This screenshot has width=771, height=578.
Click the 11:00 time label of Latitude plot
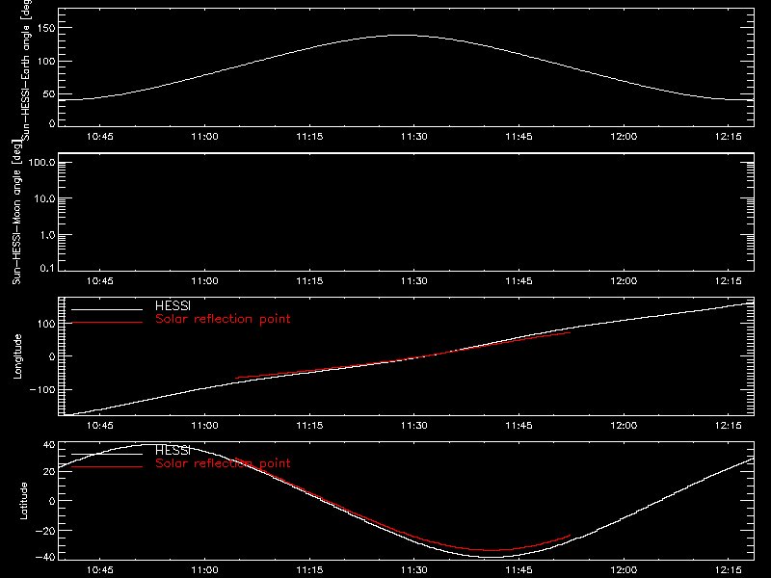(204, 570)
